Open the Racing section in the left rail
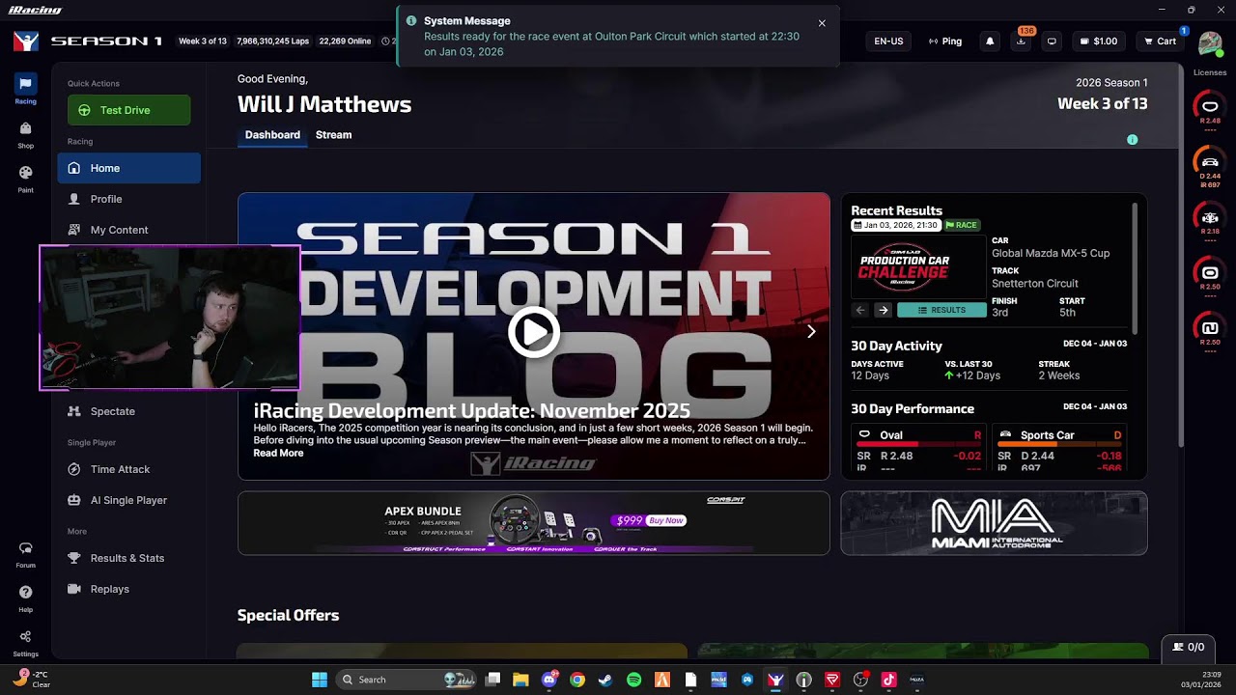Image resolution: width=1236 pixels, height=695 pixels. click(25, 89)
